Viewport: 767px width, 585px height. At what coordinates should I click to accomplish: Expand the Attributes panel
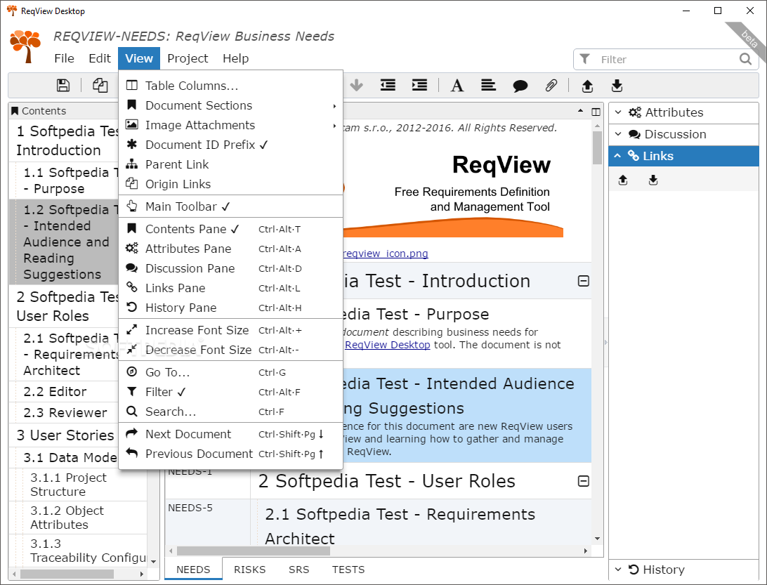coord(683,112)
